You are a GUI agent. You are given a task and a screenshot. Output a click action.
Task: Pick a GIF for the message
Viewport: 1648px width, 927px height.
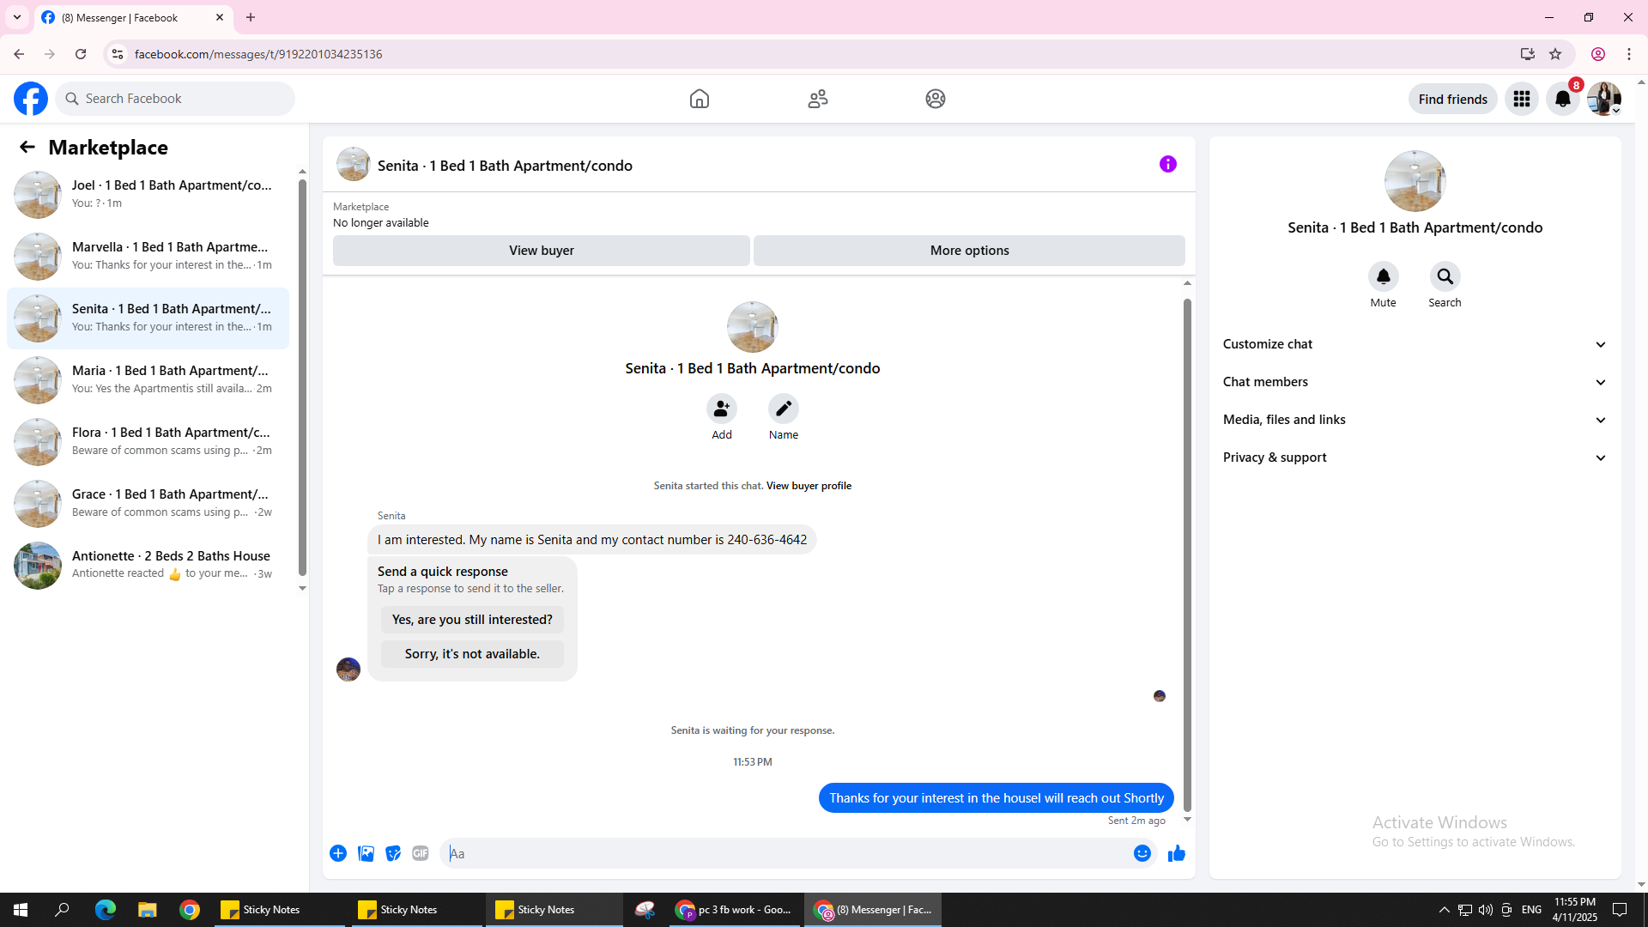click(x=421, y=853)
